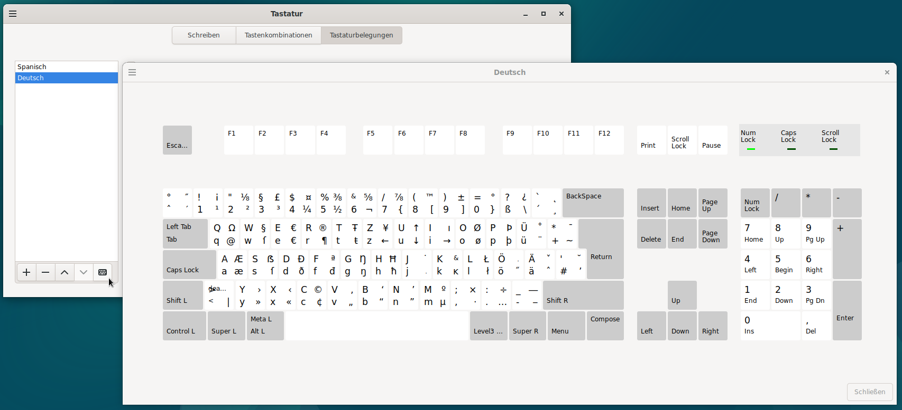Click the BackSpace key in preview
This screenshot has height=410, width=902.
593,203
